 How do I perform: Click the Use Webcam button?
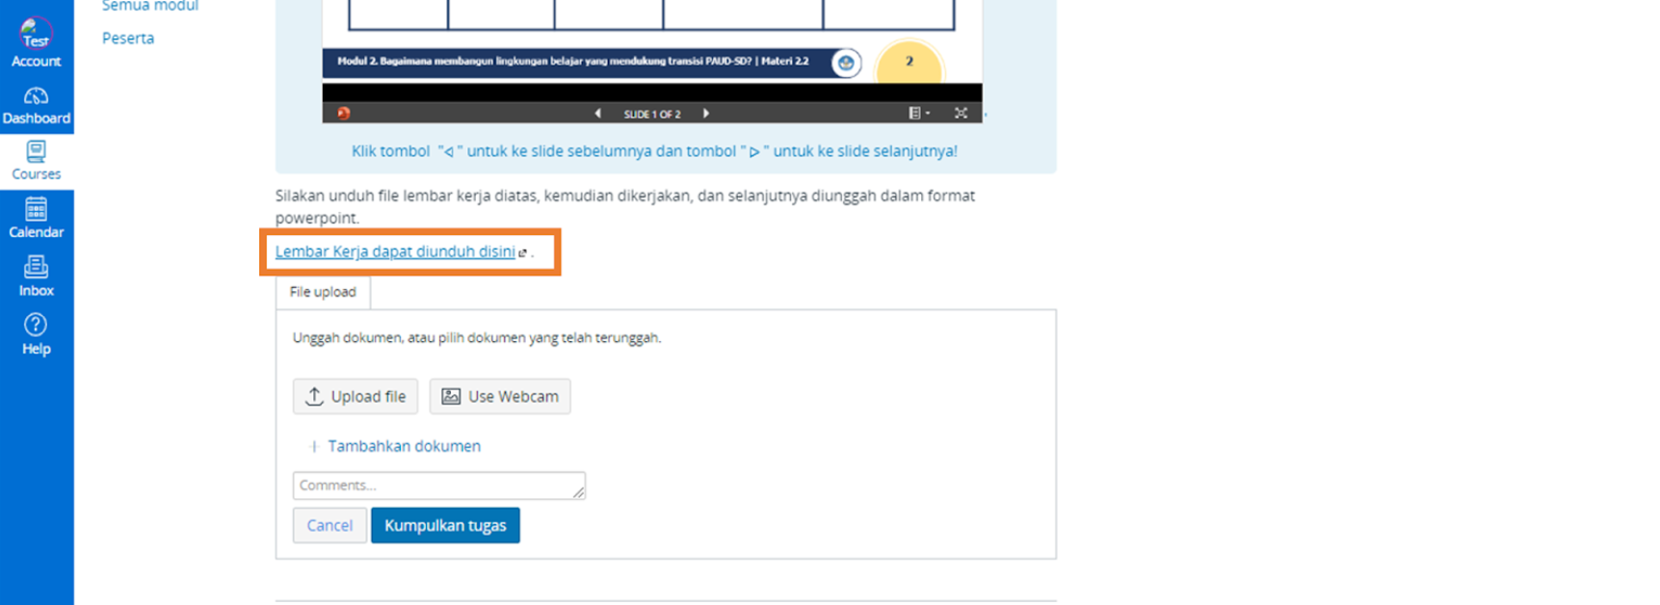pos(500,397)
